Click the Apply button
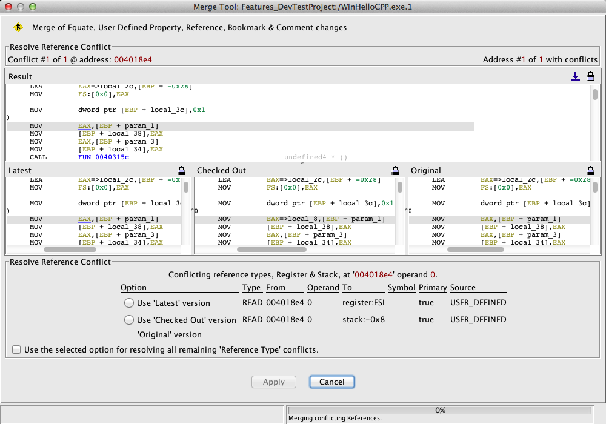 (274, 382)
